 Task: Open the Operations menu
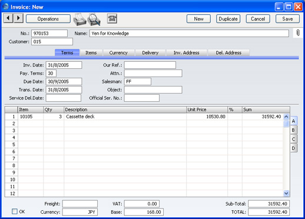click(48, 19)
